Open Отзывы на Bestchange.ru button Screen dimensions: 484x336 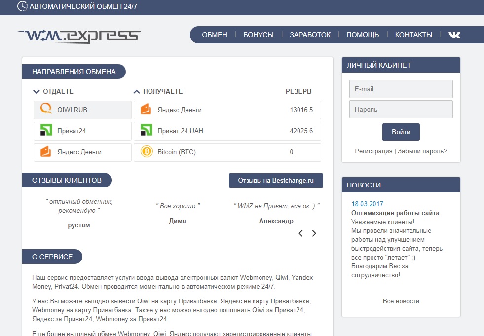coord(276,181)
